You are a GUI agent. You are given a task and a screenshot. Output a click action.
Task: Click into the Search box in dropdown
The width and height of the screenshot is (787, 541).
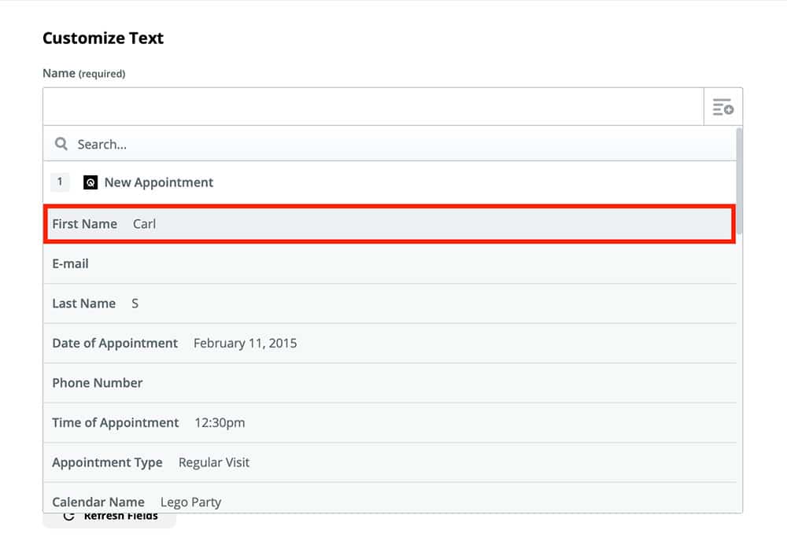point(393,144)
